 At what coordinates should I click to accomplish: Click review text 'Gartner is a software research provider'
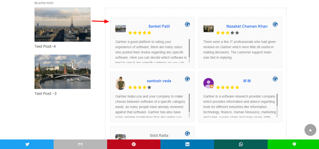pos(240,106)
